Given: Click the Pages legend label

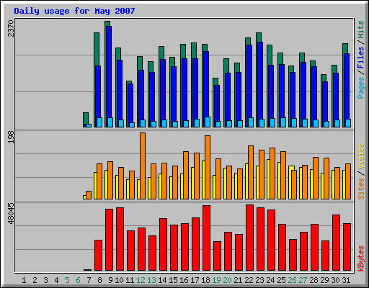Looking at the screenshot, I should [361, 88].
